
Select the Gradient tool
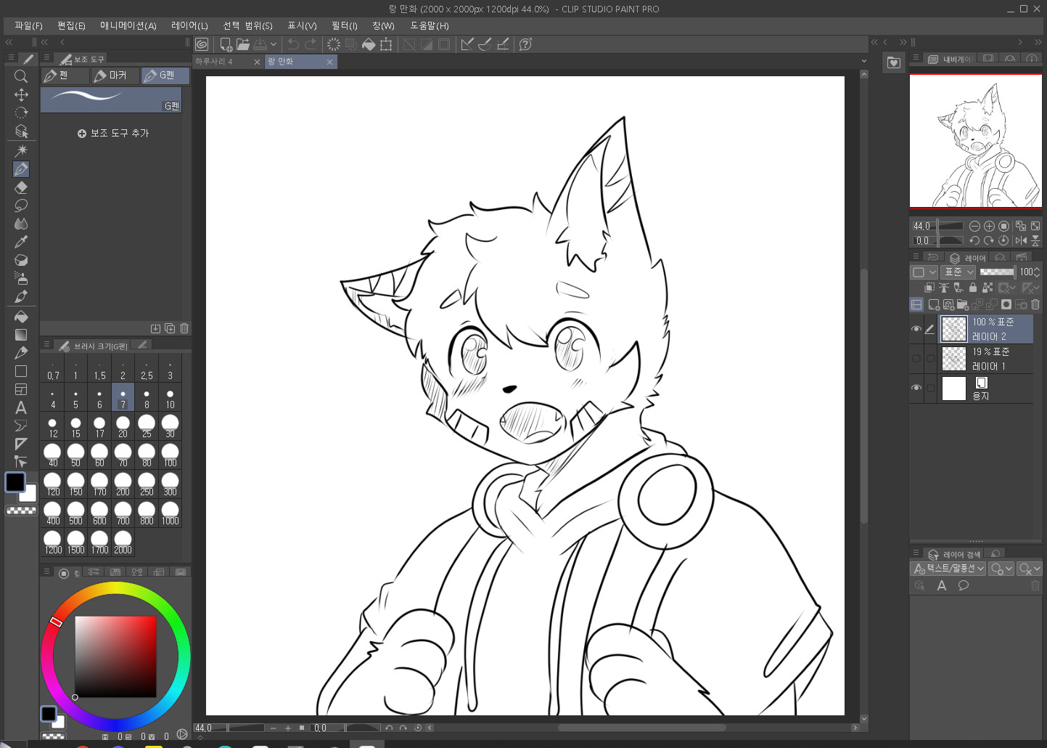21,335
